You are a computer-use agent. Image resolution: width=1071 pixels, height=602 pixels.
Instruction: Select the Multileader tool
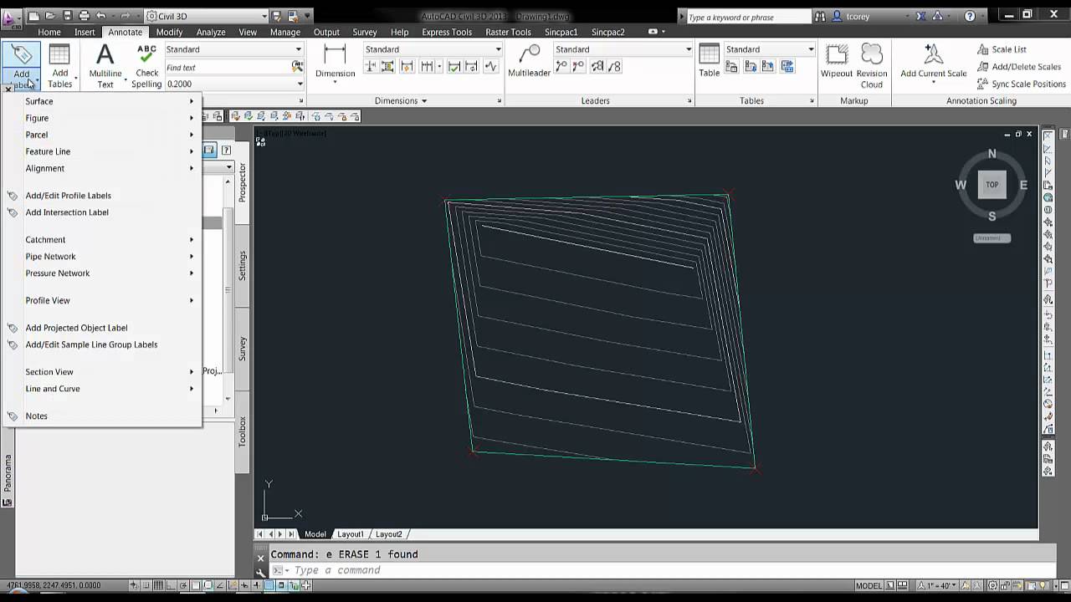(x=529, y=63)
